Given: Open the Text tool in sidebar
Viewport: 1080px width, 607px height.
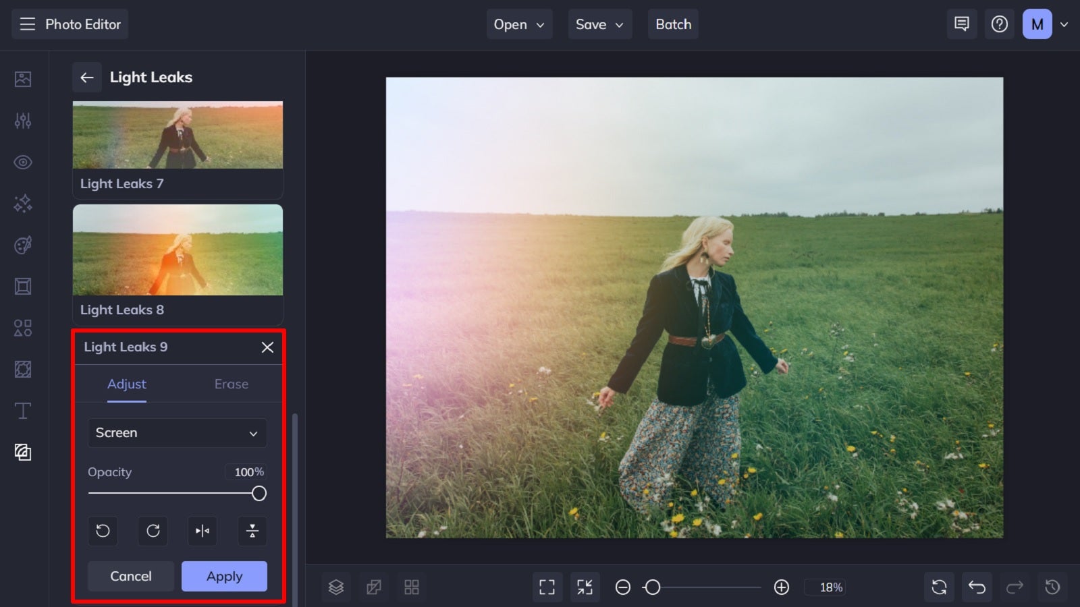Looking at the screenshot, I should 23,411.
